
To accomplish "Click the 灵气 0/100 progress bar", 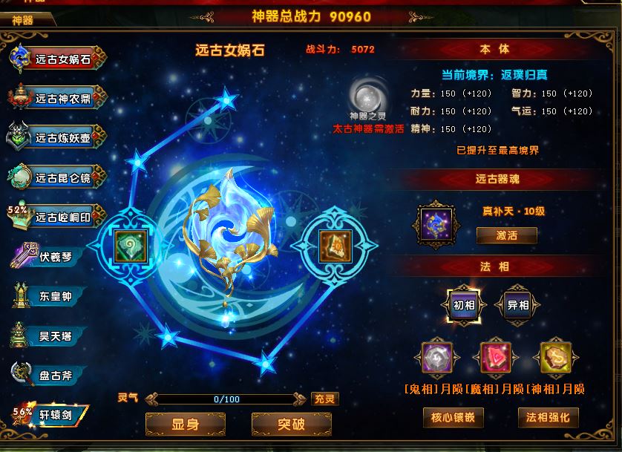I will (x=226, y=399).
